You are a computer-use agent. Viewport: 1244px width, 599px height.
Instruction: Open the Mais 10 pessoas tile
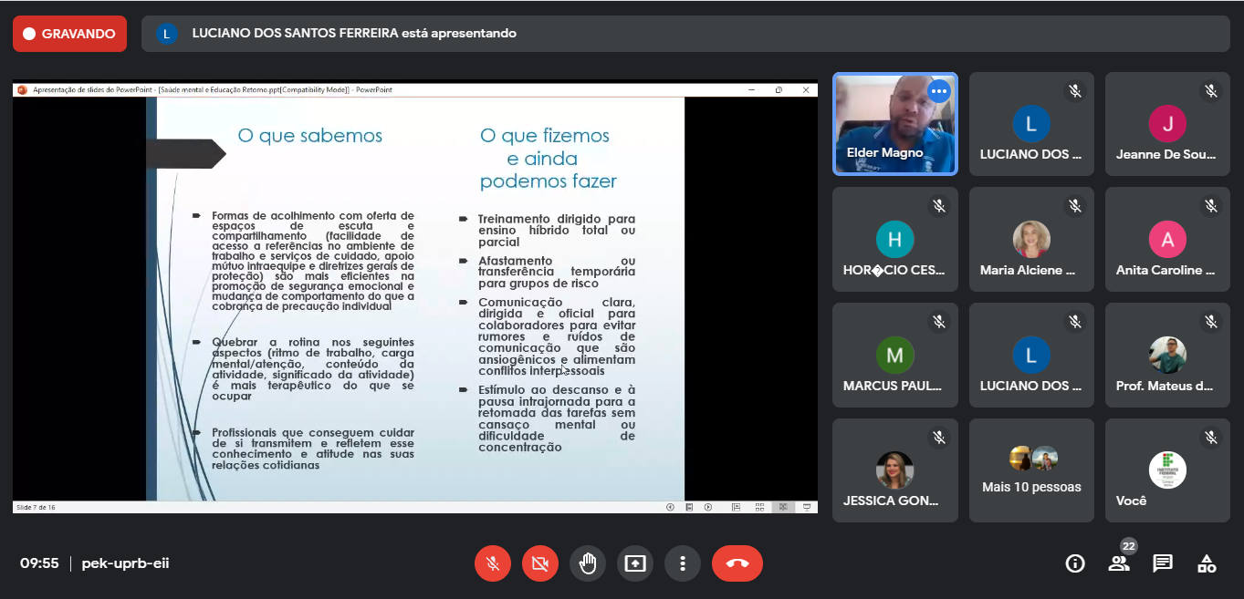click(x=1031, y=470)
